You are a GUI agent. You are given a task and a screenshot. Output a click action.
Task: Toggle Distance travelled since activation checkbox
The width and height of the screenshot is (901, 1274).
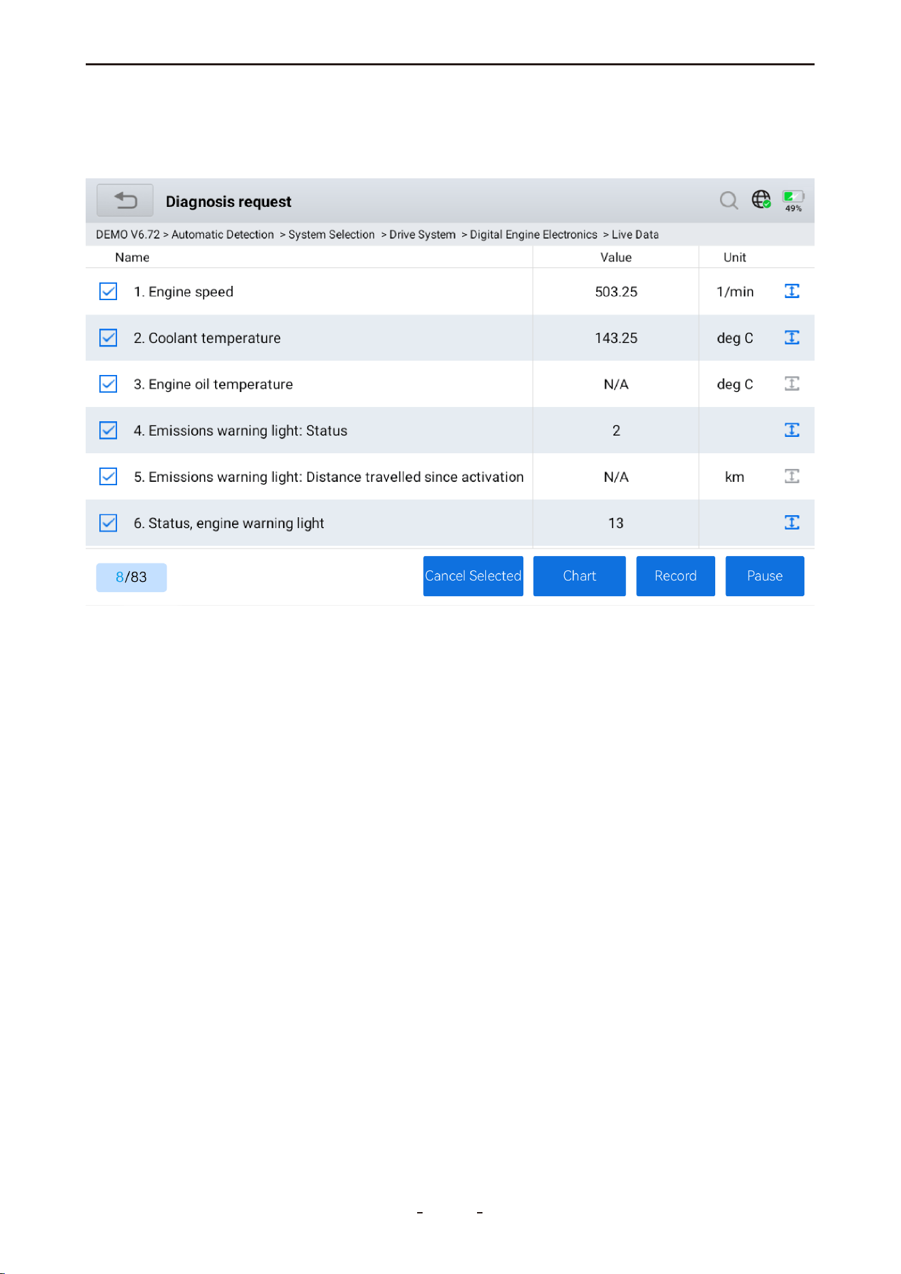point(108,476)
